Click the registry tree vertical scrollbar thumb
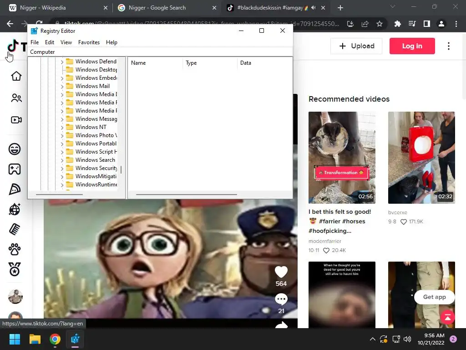466x350 pixels. point(121,170)
